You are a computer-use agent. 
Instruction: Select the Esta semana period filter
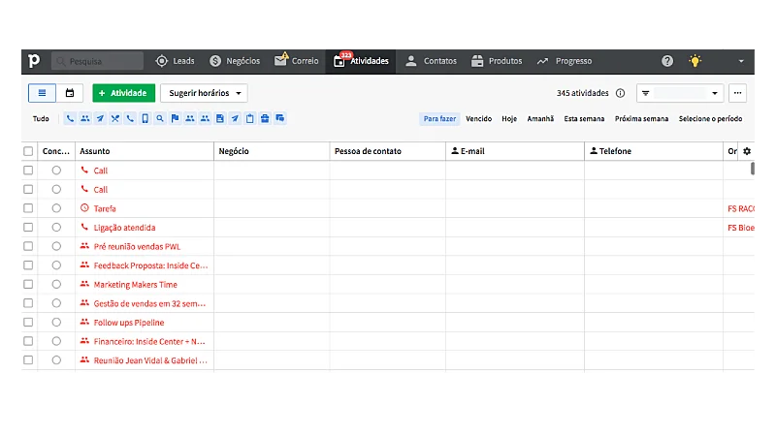click(584, 118)
